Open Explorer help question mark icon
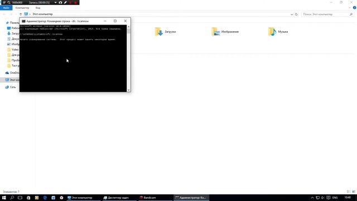This screenshot has height=201, width=357. click(x=355, y=8)
